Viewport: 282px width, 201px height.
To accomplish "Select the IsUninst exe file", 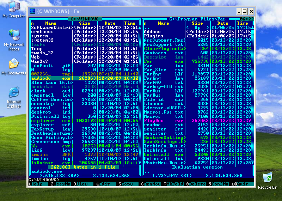I will coord(85,163).
